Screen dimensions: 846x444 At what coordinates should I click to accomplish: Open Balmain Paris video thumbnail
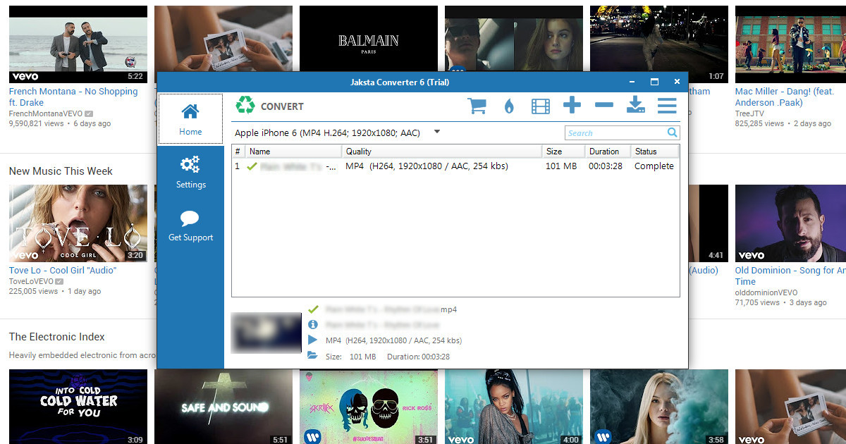(x=369, y=40)
